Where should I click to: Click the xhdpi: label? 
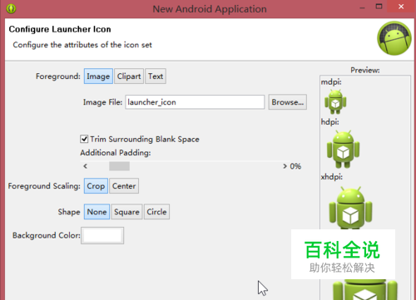(332, 177)
